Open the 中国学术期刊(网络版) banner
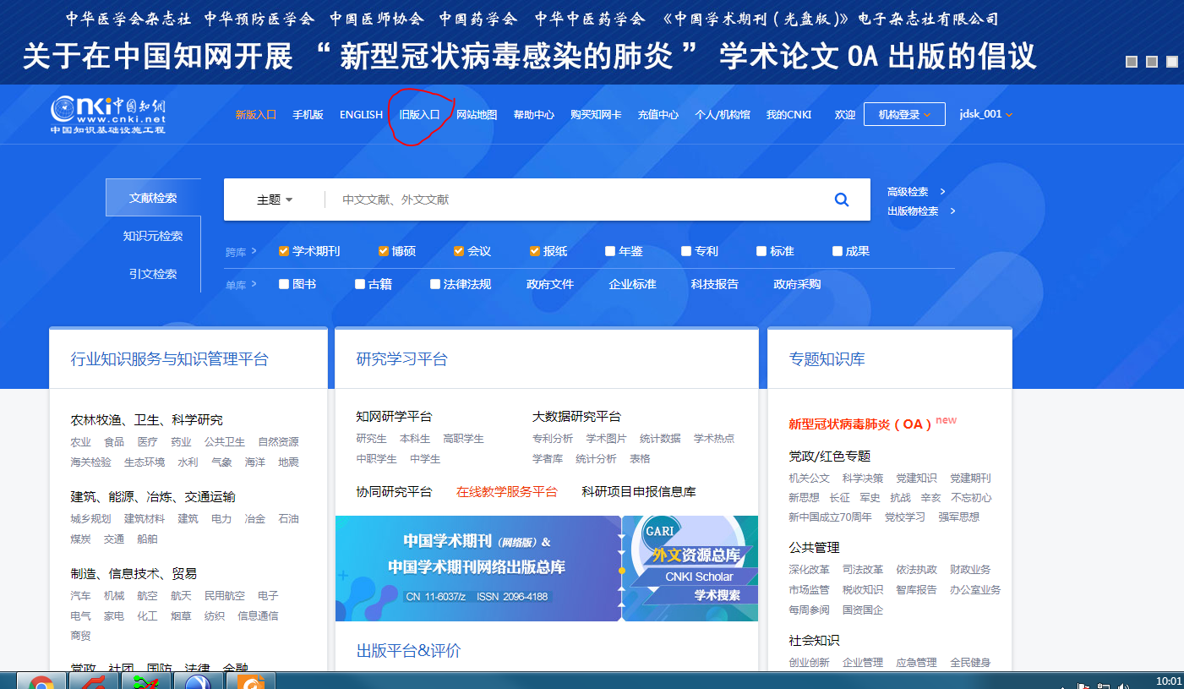 point(478,568)
